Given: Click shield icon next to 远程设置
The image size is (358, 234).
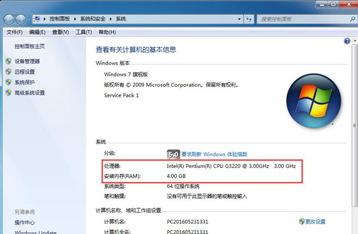Looking at the screenshot, I should coord(8,72).
